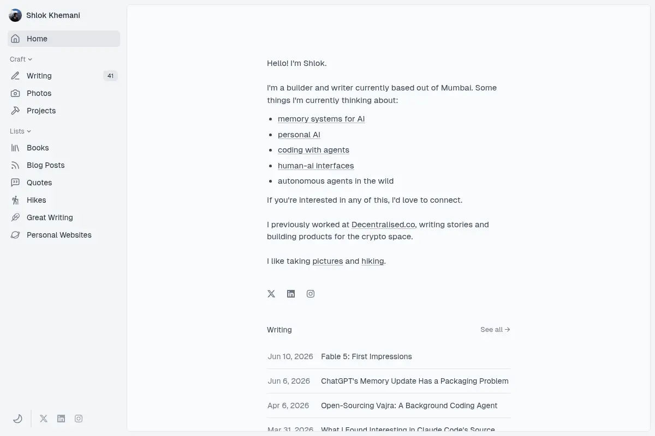Open the Hikes icon in the sidebar
The width and height of the screenshot is (655, 436).
15,200
